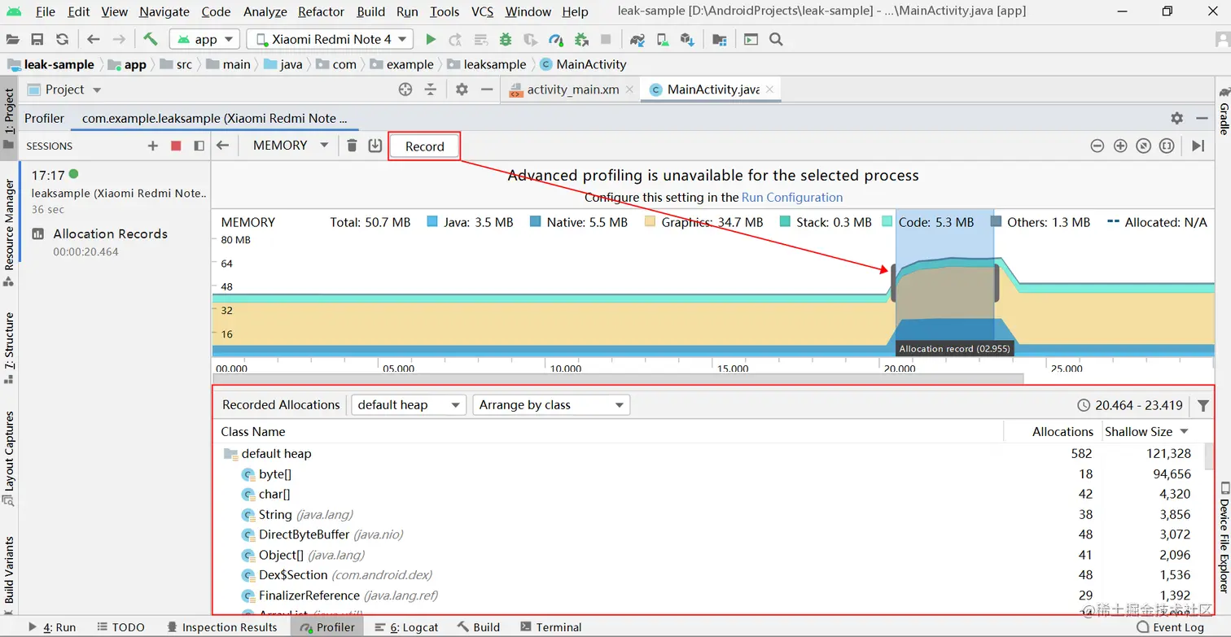Build the project with the hammer icon
The height and width of the screenshot is (637, 1231).
[150, 39]
